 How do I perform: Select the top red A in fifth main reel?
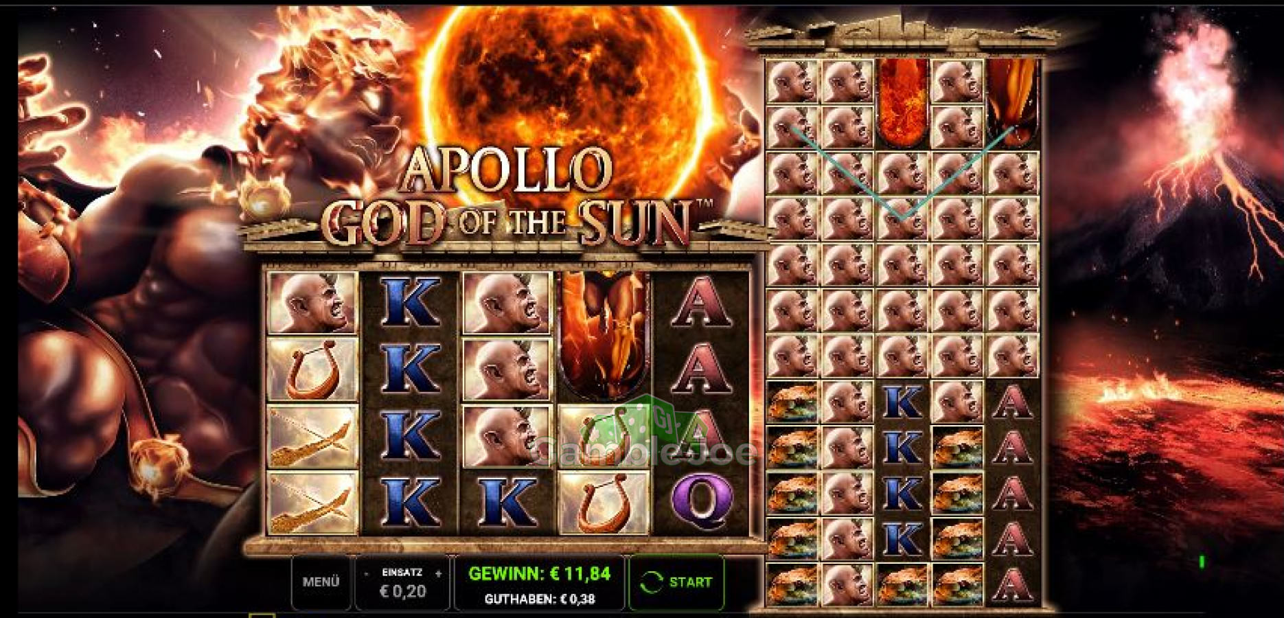tap(698, 304)
